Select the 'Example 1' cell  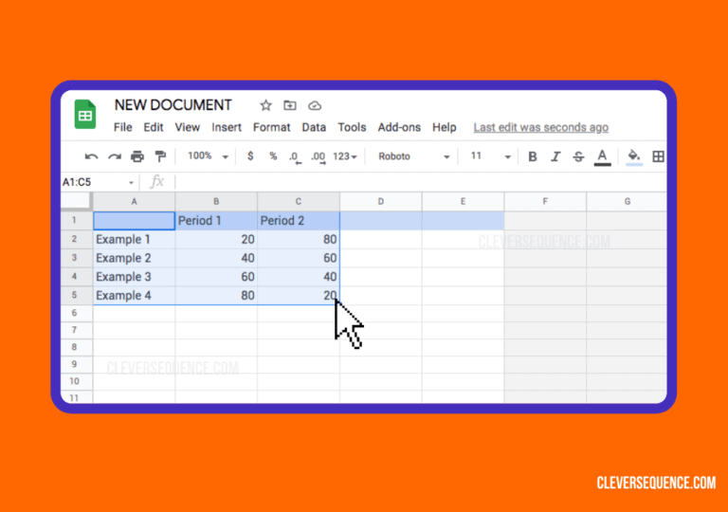(x=134, y=239)
